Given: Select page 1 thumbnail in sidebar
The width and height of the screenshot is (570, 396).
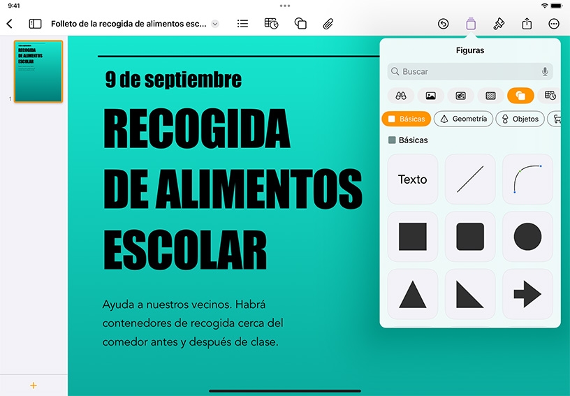Looking at the screenshot, I should click(38, 71).
